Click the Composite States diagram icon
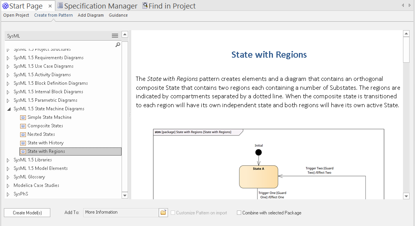415x226 pixels. [23, 126]
